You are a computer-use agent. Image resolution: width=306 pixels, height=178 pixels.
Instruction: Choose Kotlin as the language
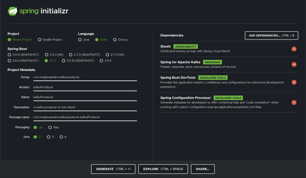click(x=101, y=39)
